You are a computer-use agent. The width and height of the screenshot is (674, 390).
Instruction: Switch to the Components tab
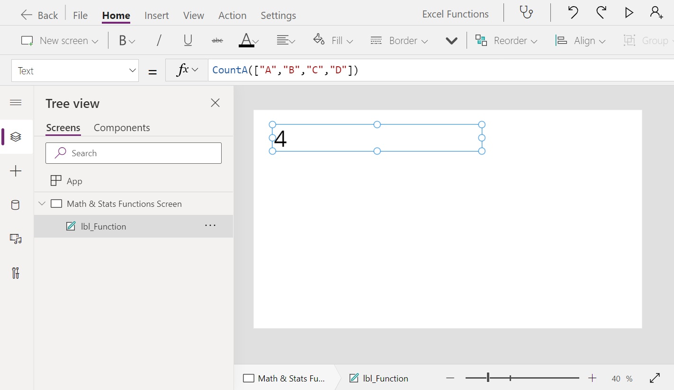(x=122, y=128)
